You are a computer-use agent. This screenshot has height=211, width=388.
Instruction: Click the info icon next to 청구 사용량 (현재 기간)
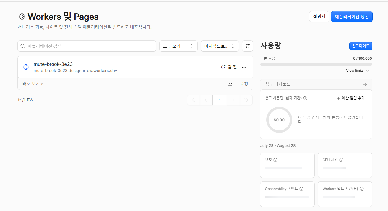(305, 98)
